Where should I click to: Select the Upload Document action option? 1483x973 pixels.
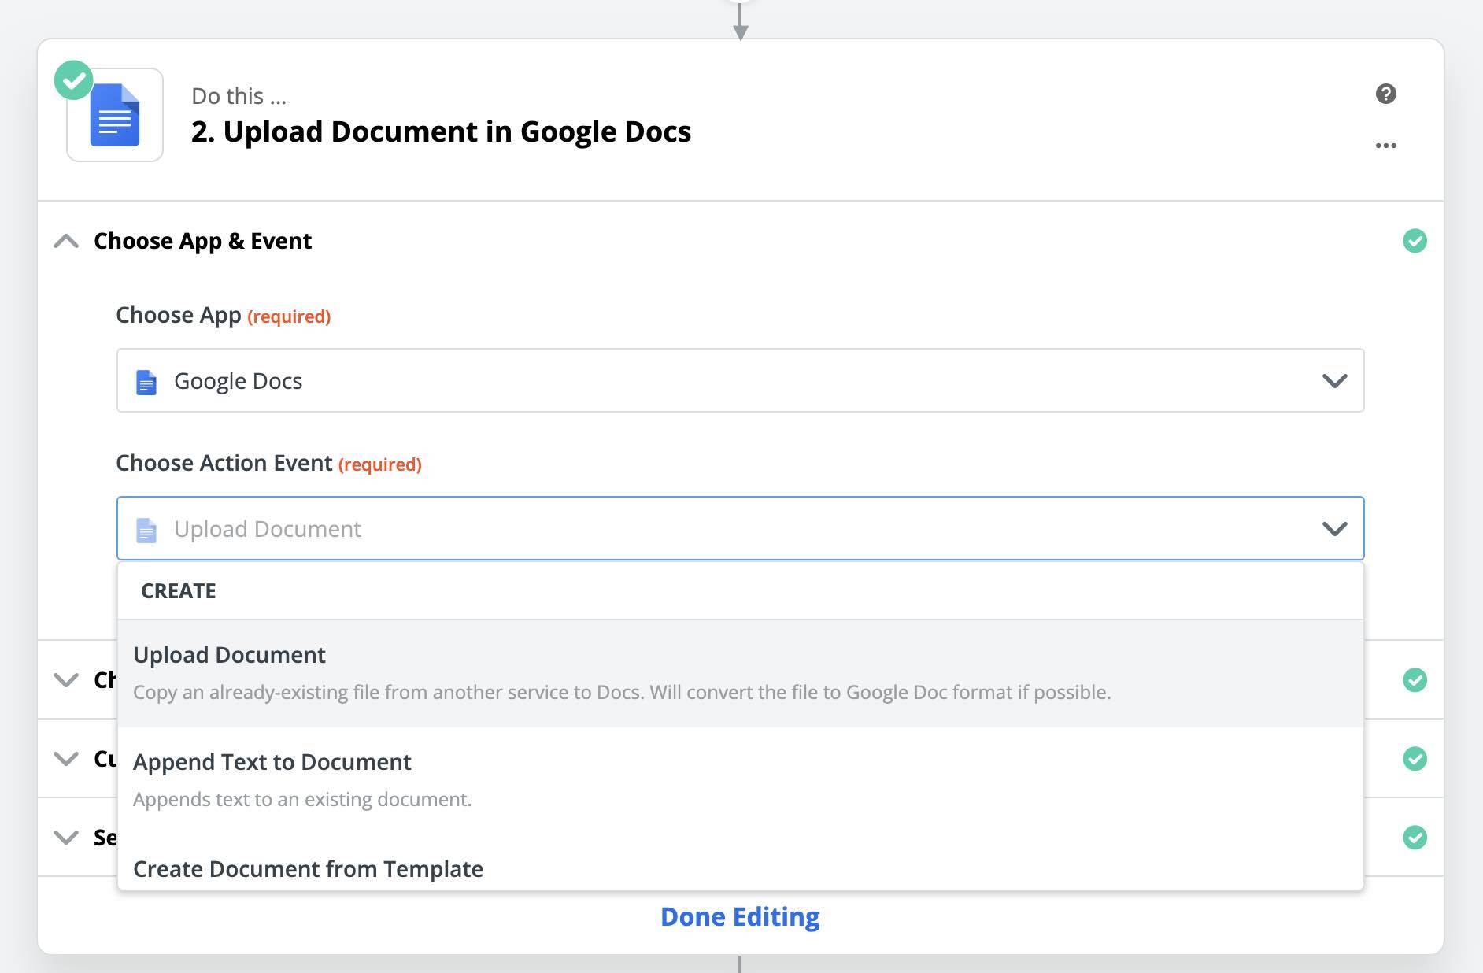point(740,673)
